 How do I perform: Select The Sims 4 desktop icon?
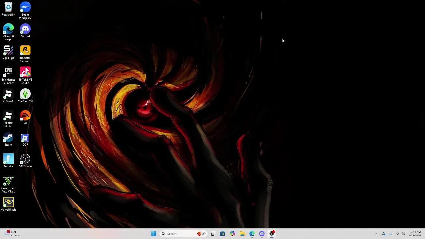point(25,96)
